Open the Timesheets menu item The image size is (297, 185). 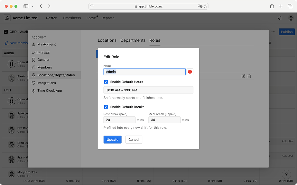[x=72, y=18]
